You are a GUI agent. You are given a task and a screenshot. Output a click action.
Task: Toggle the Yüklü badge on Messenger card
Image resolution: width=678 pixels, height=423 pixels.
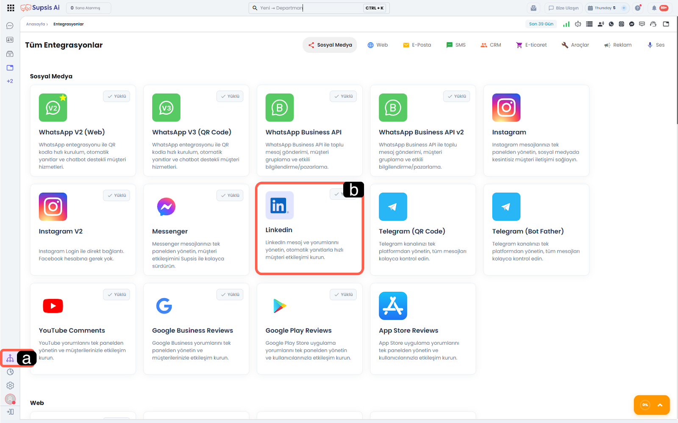(x=230, y=196)
